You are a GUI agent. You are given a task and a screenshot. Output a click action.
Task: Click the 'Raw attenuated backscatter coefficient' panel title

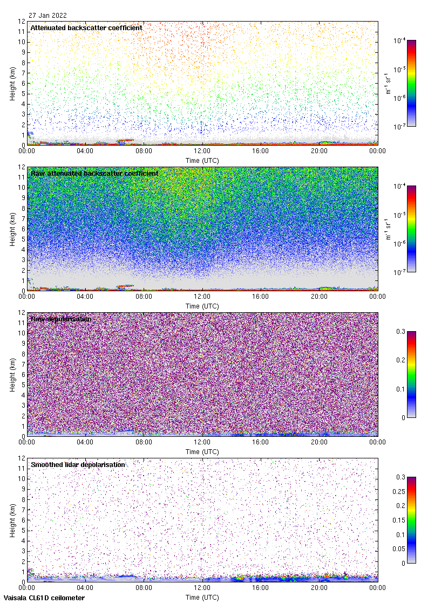point(94,173)
